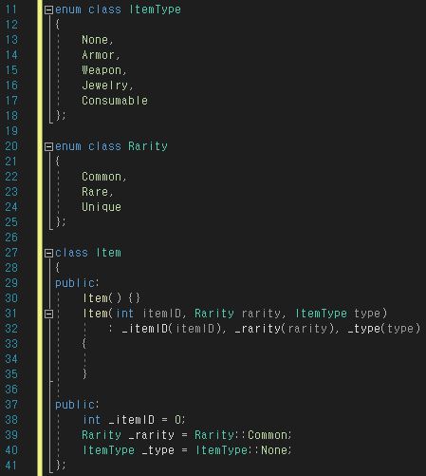Click the _type(type) initializer
The image size is (426, 476).
click(x=384, y=329)
